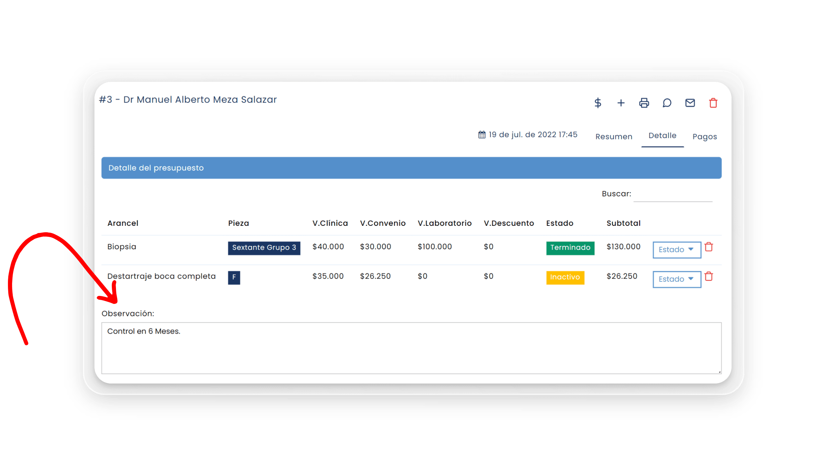Delete budget with top trash icon
This screenshot has width=826, height=464.
point(713,103)
